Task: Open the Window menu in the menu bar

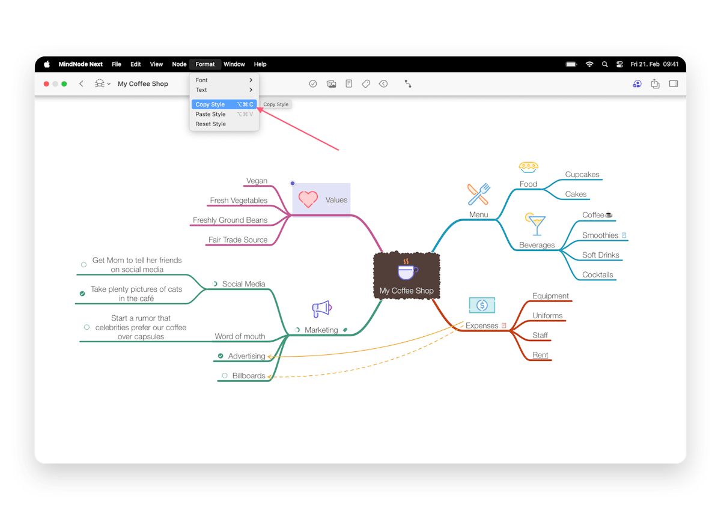Action: (234, 64)
